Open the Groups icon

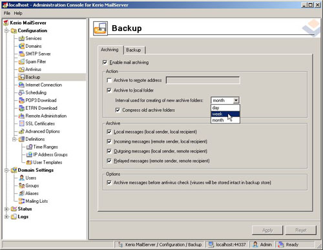point(21,185)
